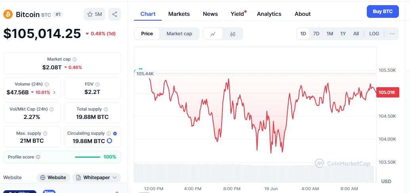Click circulating supply verified badge icon

point(115,134)
